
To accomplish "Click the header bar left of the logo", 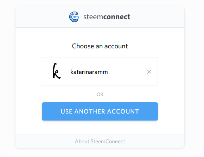I will (42, 17).
